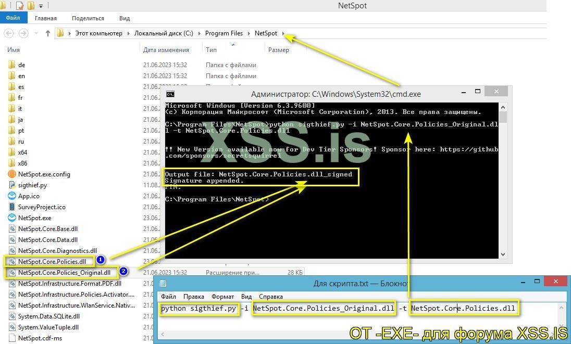Select the sigthief.py file icon
The image size is (571, 344).
pyautogui.click(x=12, y=185)
